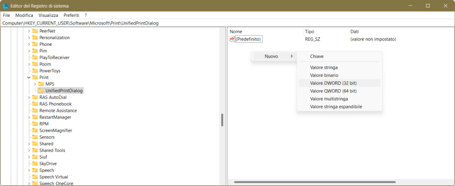Click the ab string icon of (Predefinito)
Viewport: 455px width, 186px height.
click(x=232, y=39)
